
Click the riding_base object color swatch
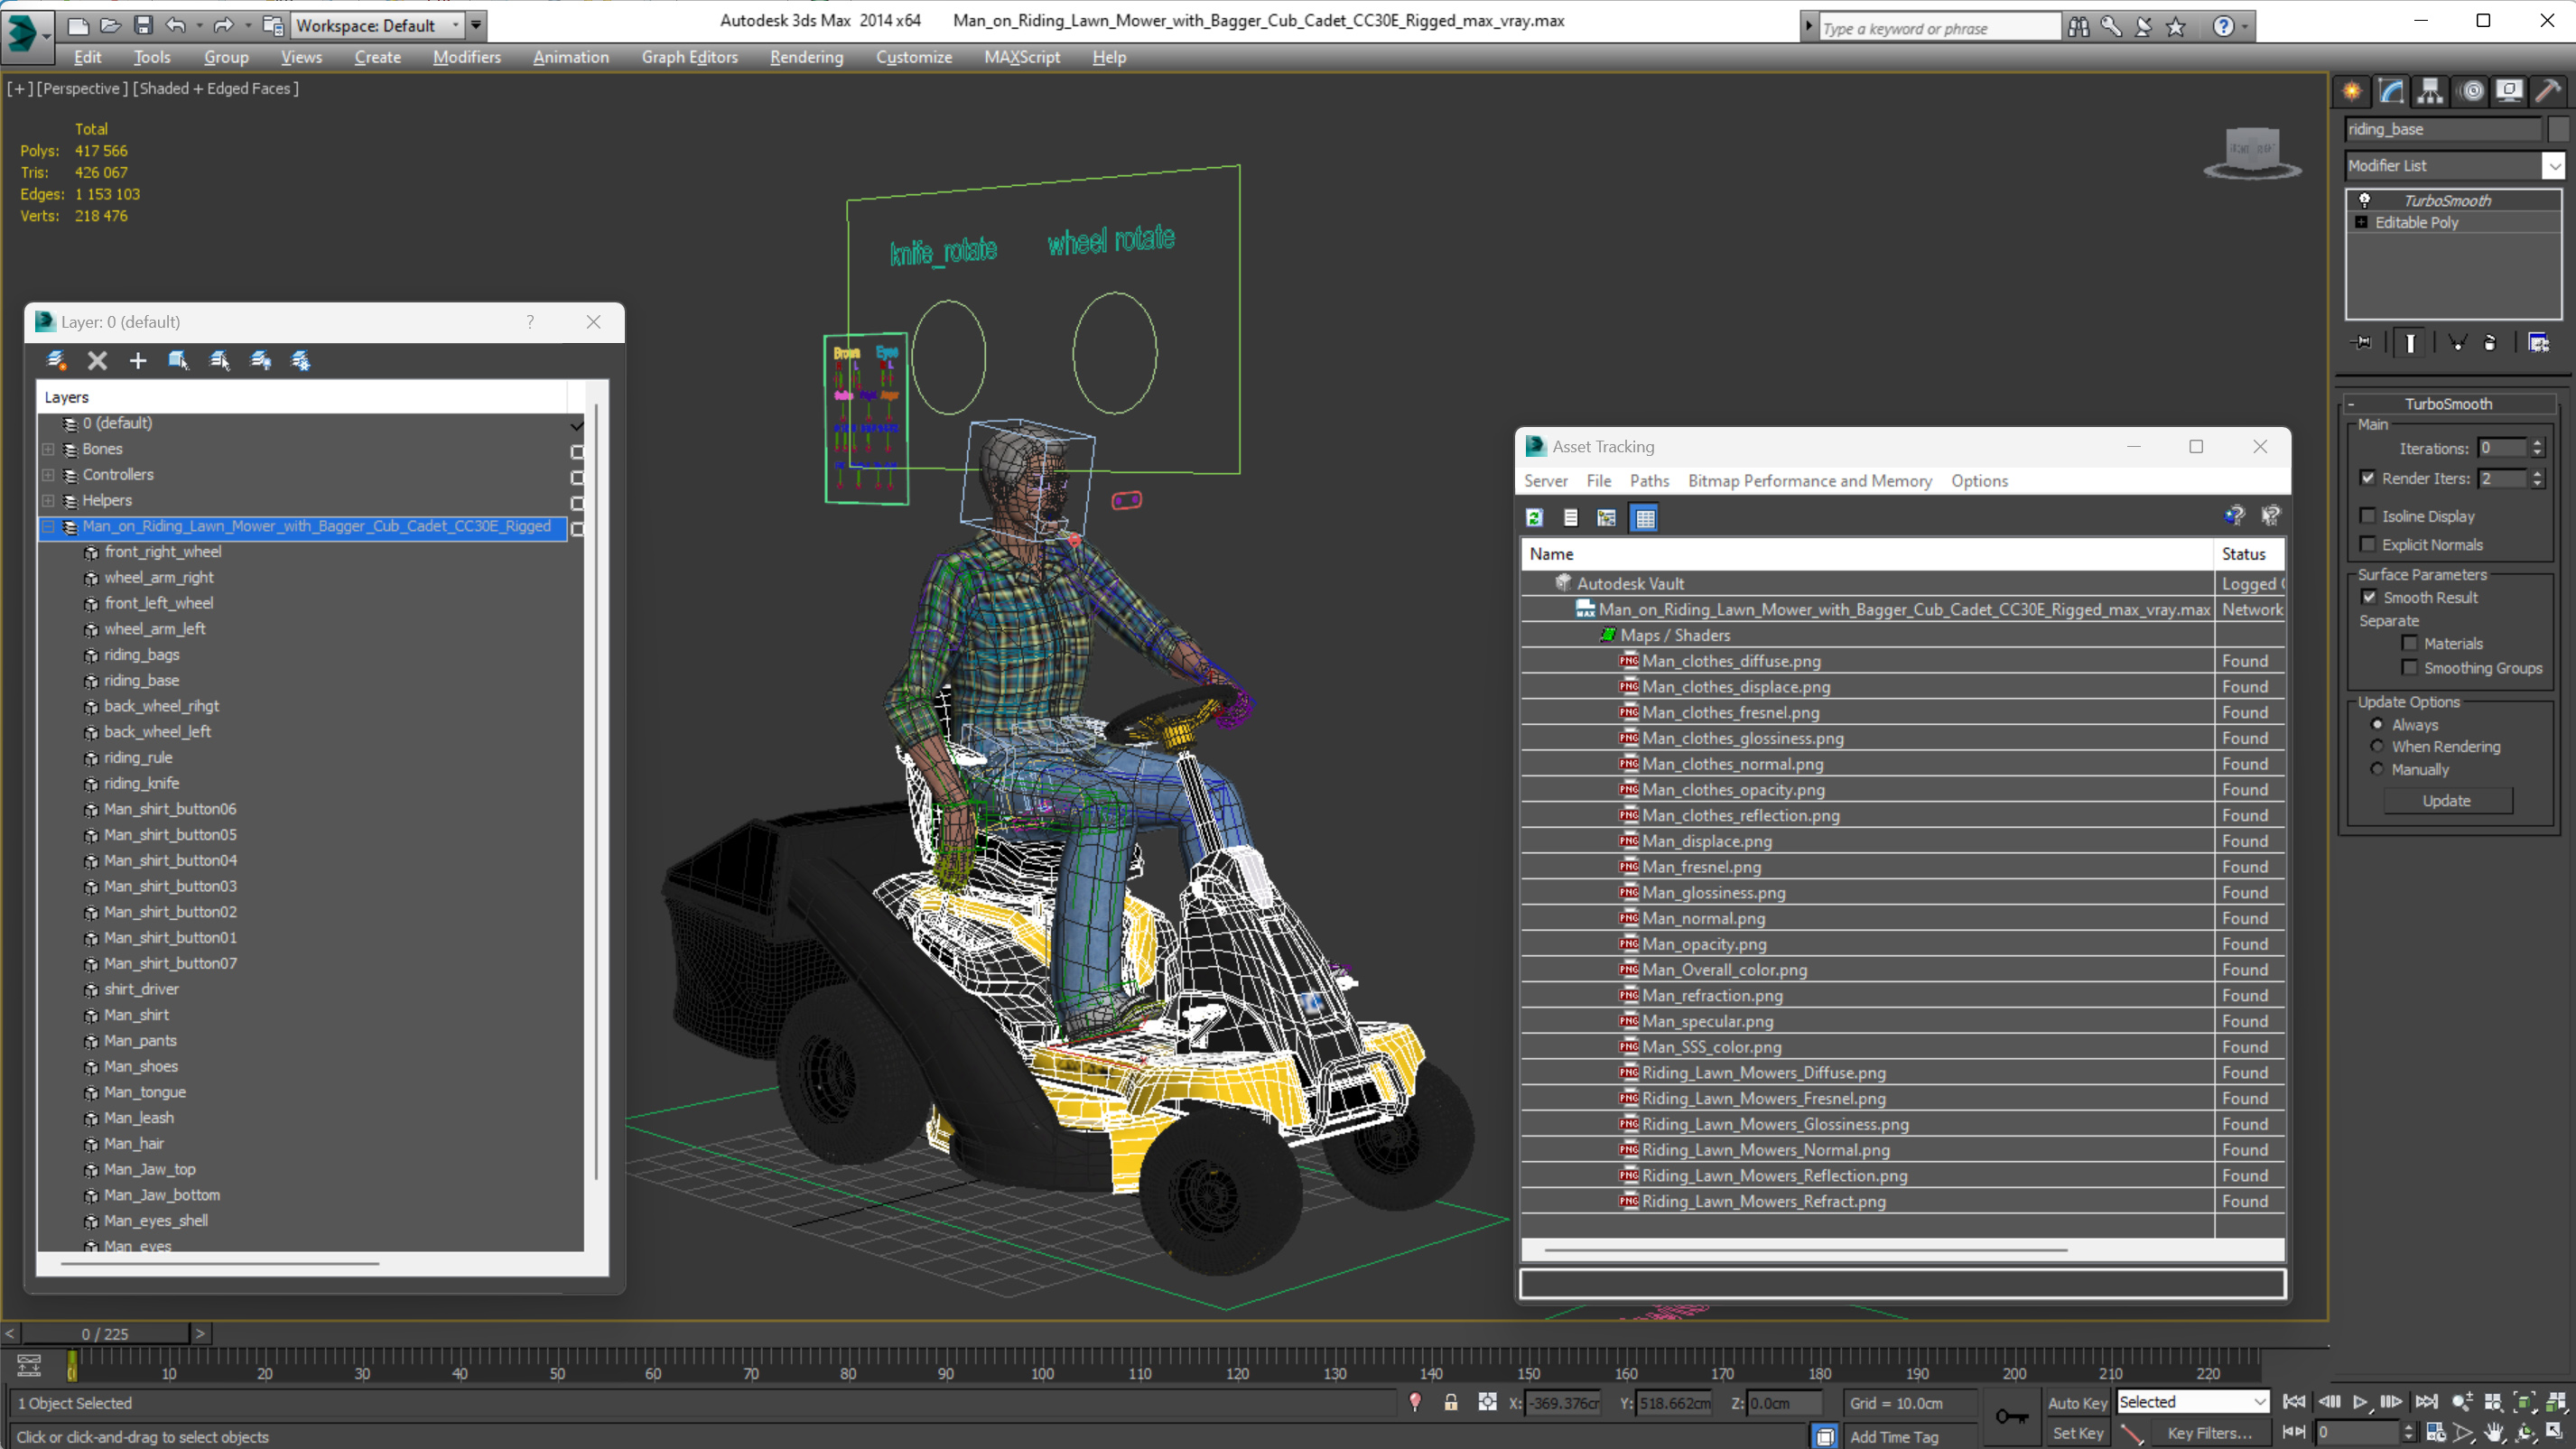click(2558, 129)
